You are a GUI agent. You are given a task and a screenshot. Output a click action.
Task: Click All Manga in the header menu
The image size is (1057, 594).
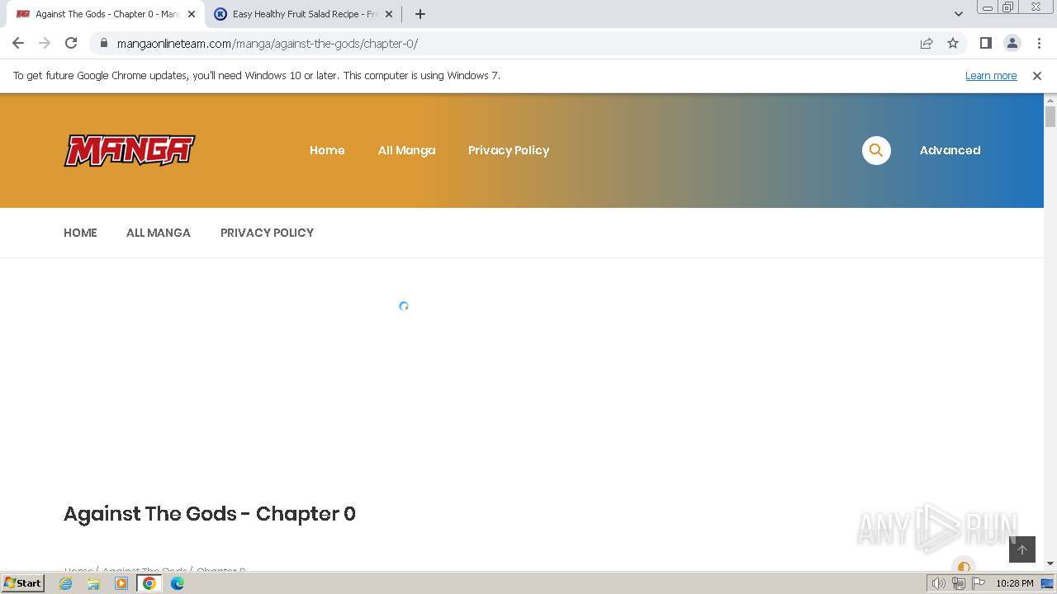coord(406,150)
